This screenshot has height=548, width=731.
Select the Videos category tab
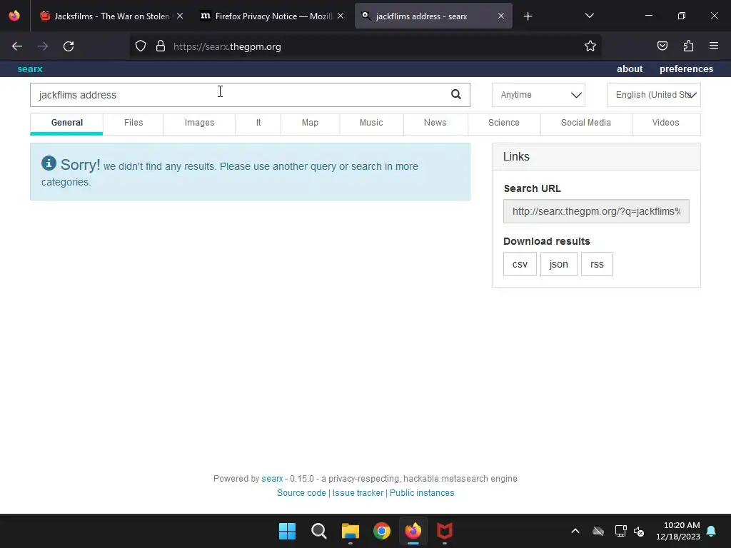666,123
